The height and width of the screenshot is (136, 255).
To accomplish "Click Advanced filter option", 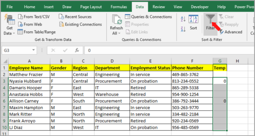I will click(x=231, y=32).
